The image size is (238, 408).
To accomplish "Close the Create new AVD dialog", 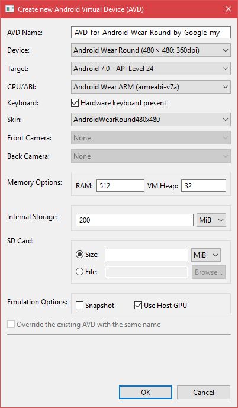I will pyautogui.click(x=229, y=9).
